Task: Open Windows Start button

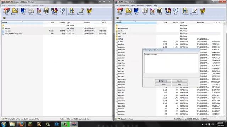Action: [x=4, y=124]
